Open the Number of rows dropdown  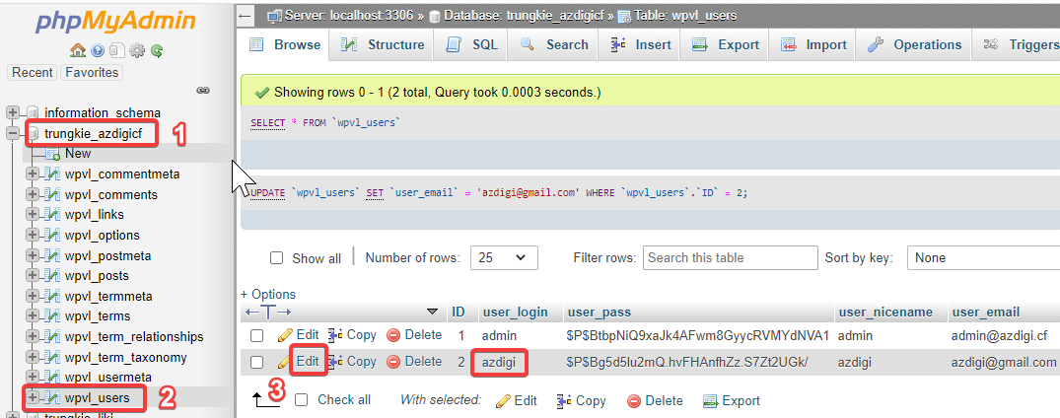pyautogui.click(x=505, y=258)
